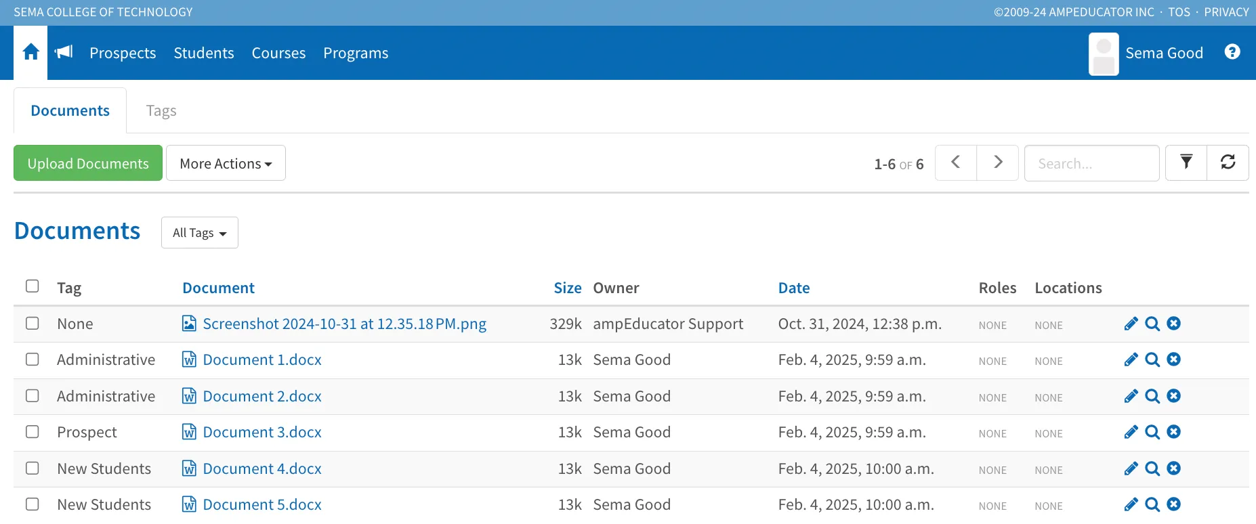The height and width of the screenshot is (524, 1256).
Task: Delete Document 2.docx
Action: pos(1174,396)
